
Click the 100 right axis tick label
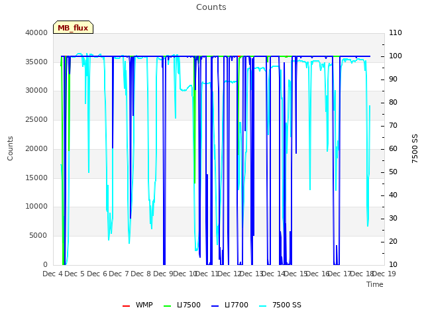point(396,56)
